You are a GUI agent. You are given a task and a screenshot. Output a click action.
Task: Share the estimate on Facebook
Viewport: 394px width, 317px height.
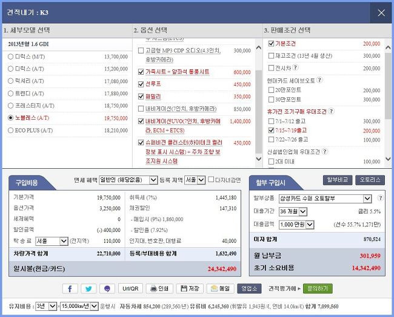(70, 288)
